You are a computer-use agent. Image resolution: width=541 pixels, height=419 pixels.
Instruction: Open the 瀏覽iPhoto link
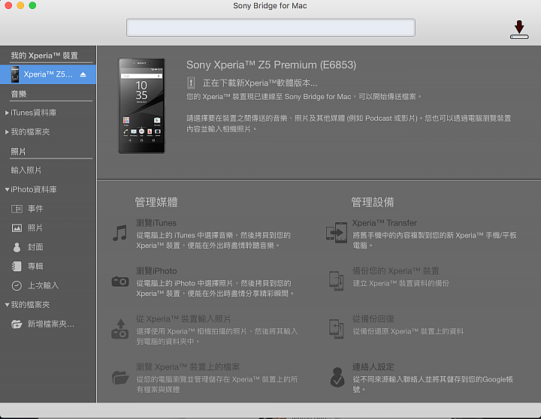(x=156, y=271)
